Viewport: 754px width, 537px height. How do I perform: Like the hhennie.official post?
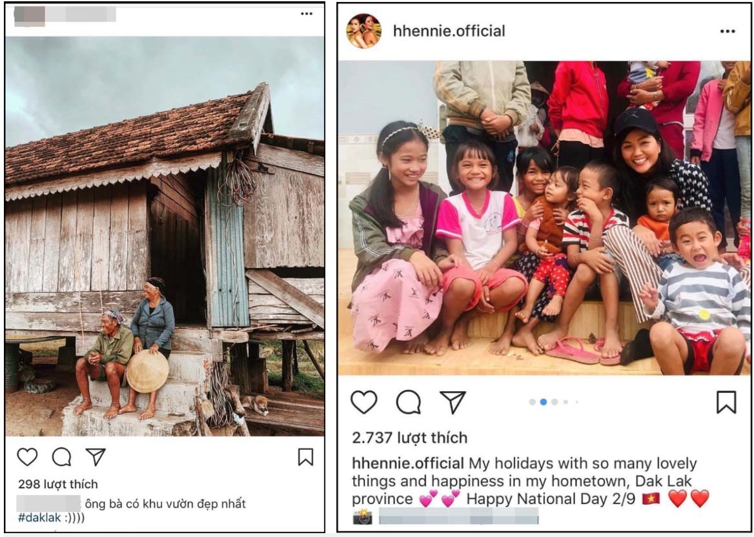(x=363, y=402)
